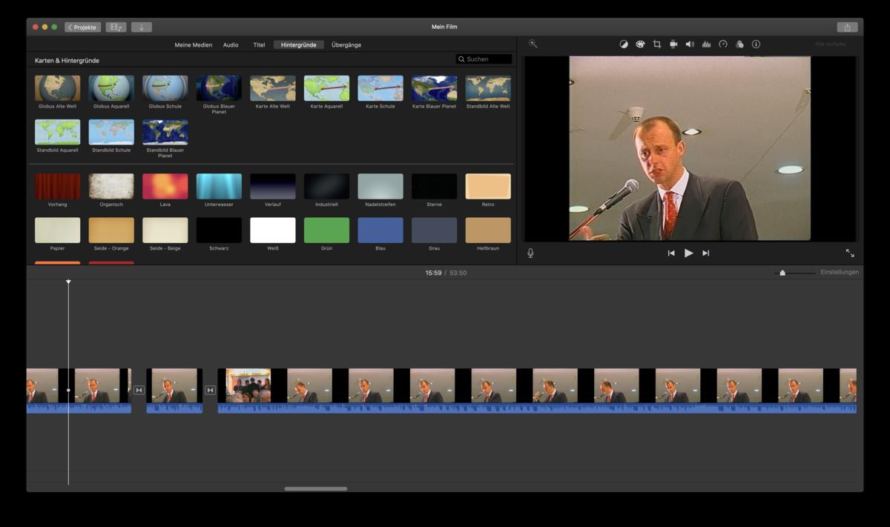Click the share export icon
The width and height of the screenshot is (890, 527).
pos(847,27)
